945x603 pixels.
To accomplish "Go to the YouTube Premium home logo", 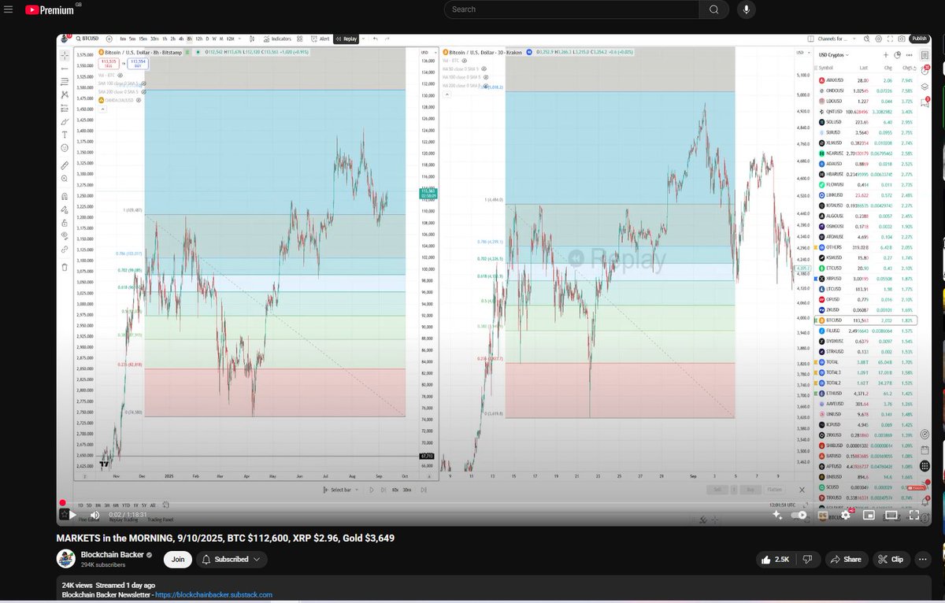I will [49, 10].
